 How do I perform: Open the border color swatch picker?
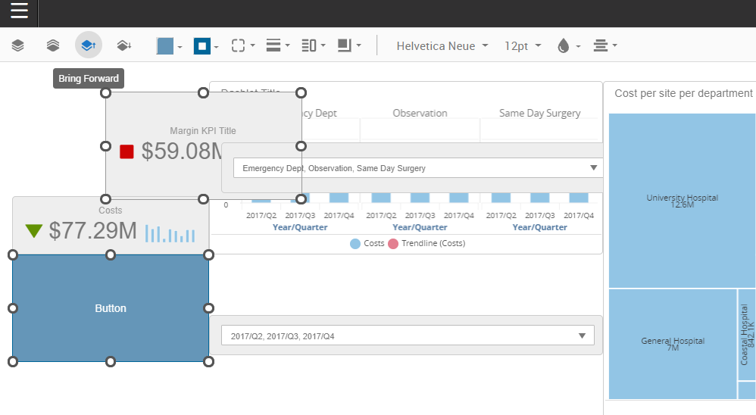point(205,46)
